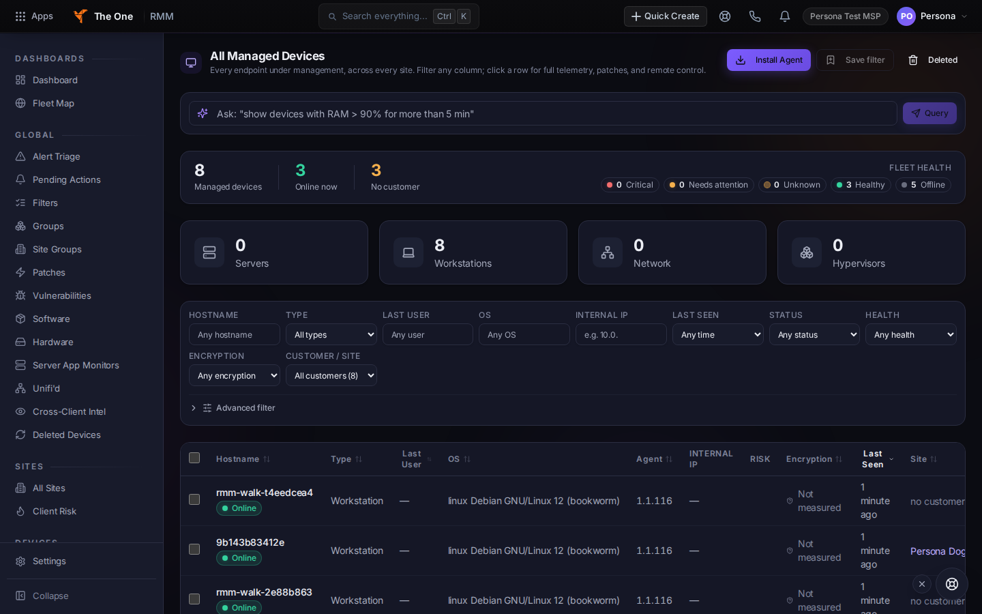Click the phone icon in top bar
The height and width of the screenshot is (614, 982).
(755, 16)
